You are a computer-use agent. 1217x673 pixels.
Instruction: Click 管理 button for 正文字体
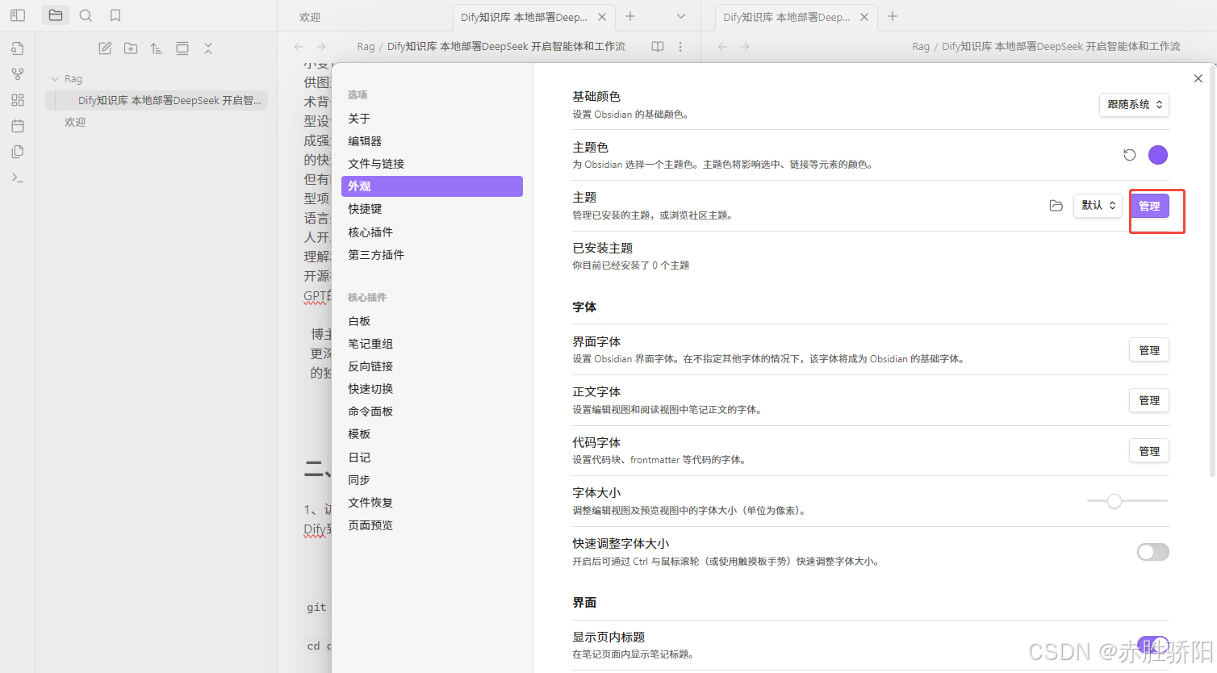tap(1149, 400)
